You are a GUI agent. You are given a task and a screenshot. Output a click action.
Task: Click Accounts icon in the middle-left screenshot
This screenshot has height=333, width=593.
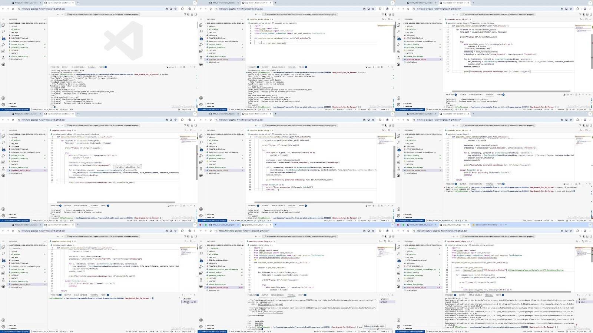(x=3, y=209)
